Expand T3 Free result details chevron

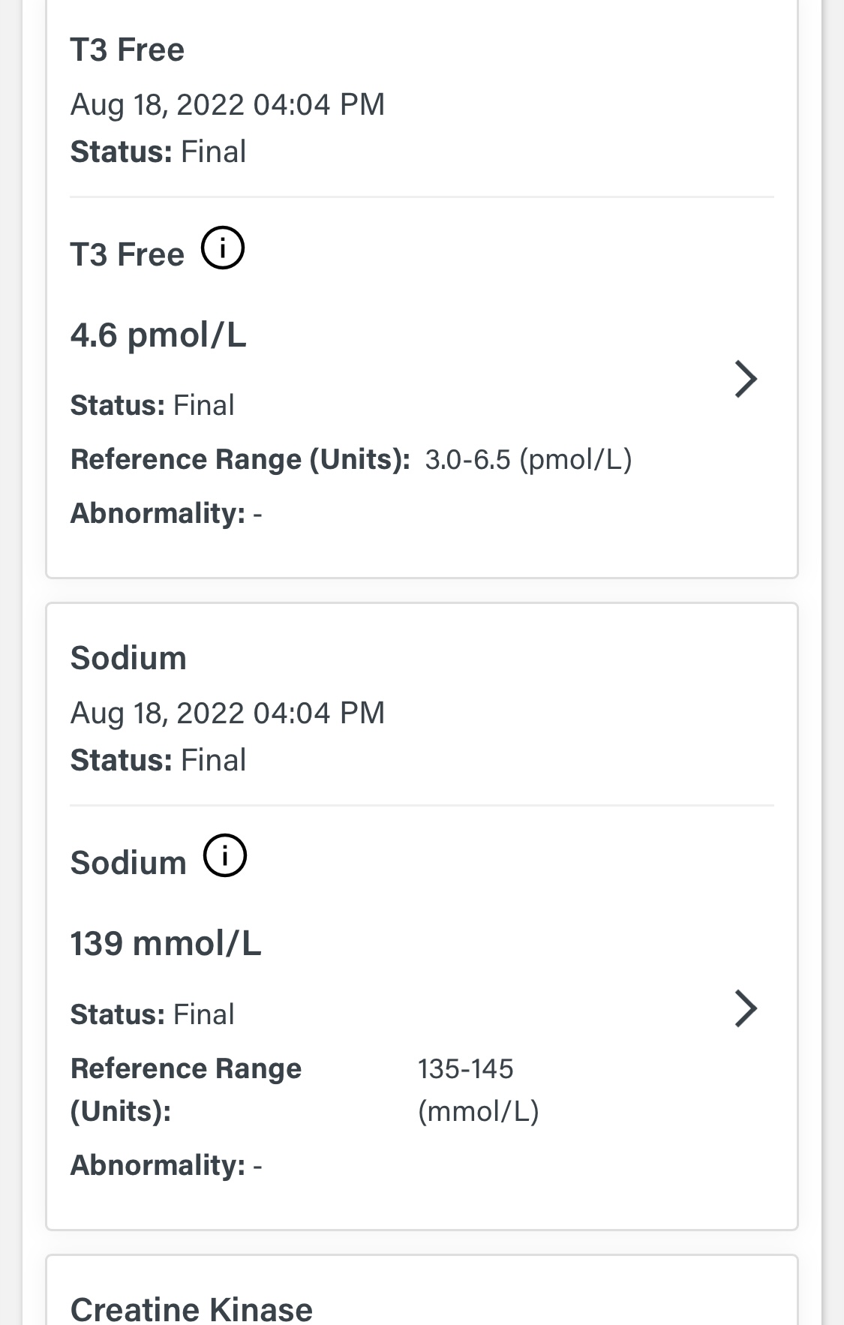(745, 379)
